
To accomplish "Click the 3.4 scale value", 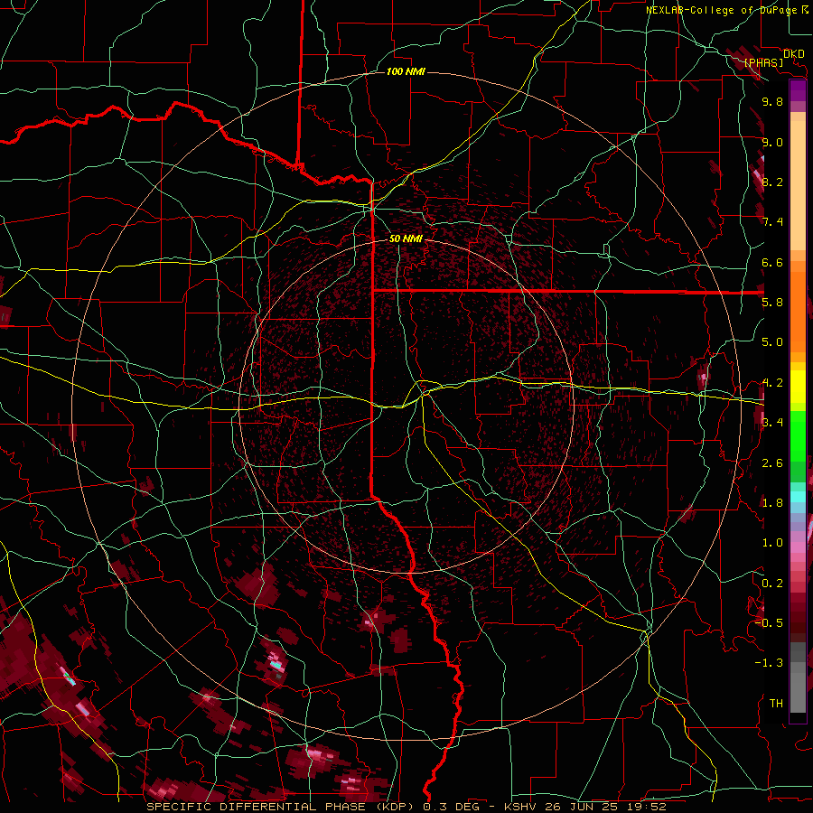I will click(x=772, y=423).
